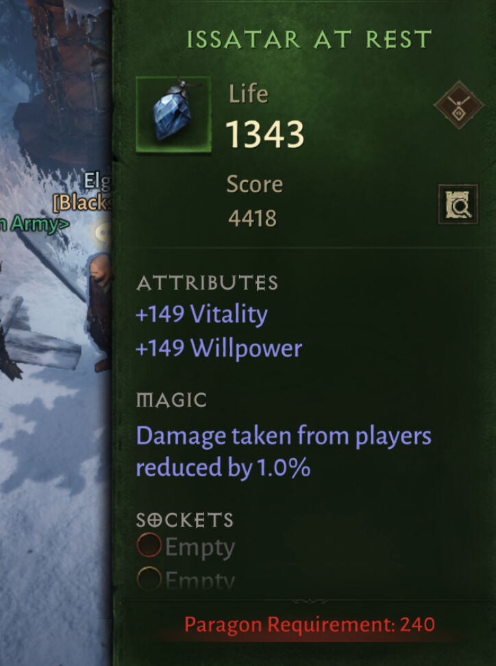Image resolution: width=496 pixels, height=666 pixels.
Task: Click the Magic section header
Action: (x=171, y=400)
